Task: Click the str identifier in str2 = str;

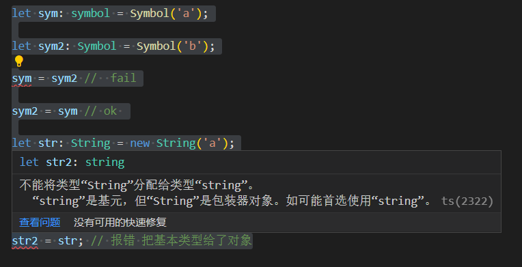Action: point(68,240)
